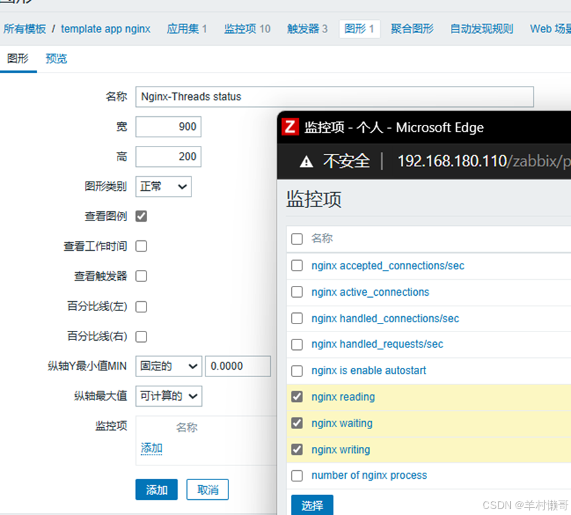Click the 名称 column header in popup
The width and height of the screenshot is (571, 515).
point(322,238)
